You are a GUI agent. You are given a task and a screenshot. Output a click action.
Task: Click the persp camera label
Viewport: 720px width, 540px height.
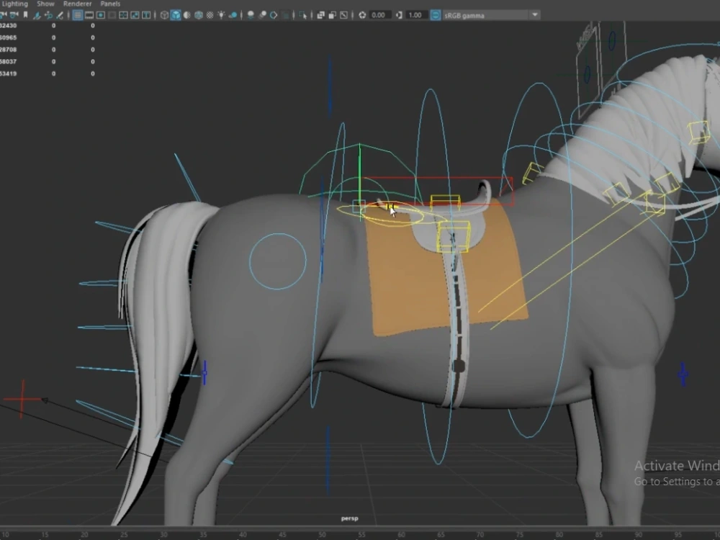349,518
